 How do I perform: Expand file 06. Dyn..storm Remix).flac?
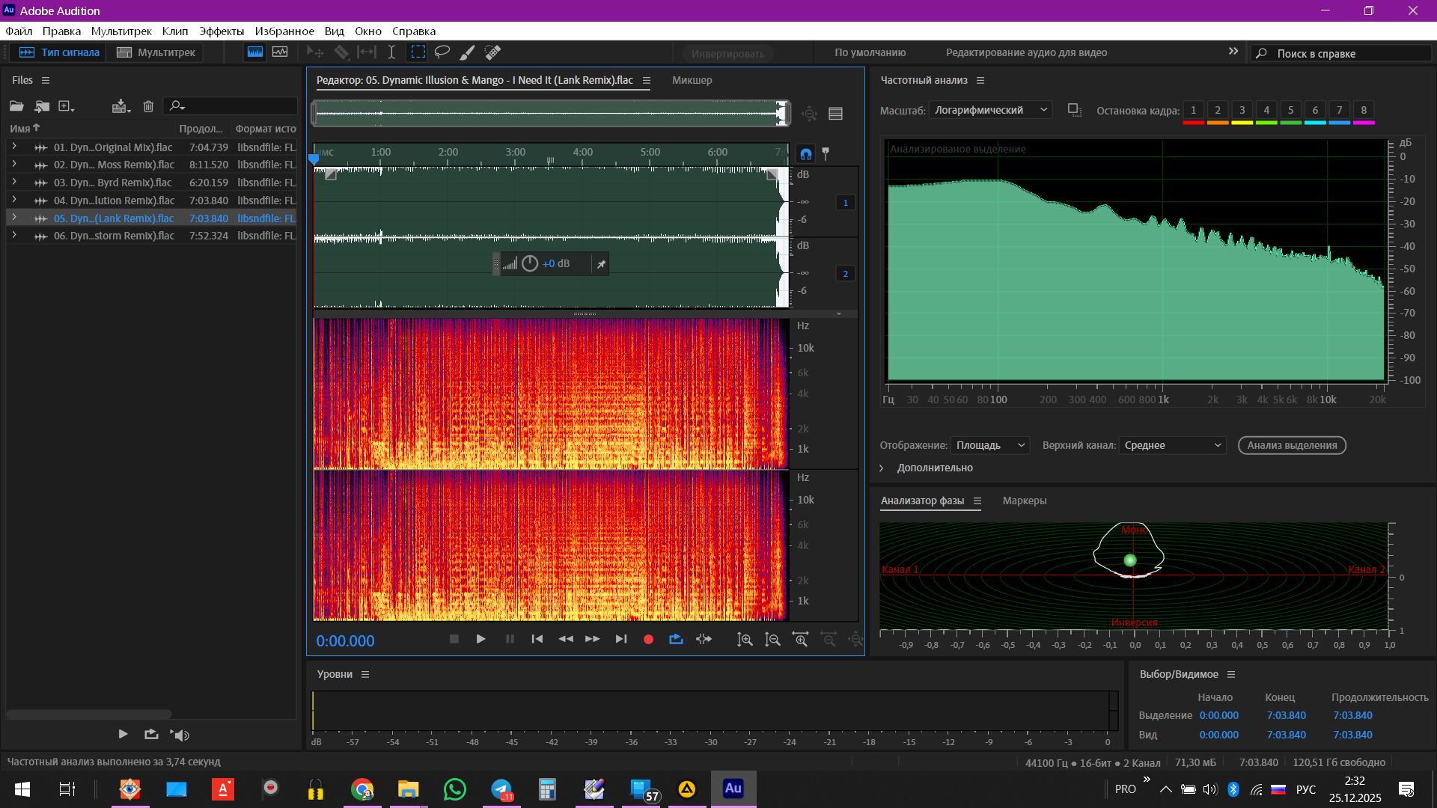(14, 235)
